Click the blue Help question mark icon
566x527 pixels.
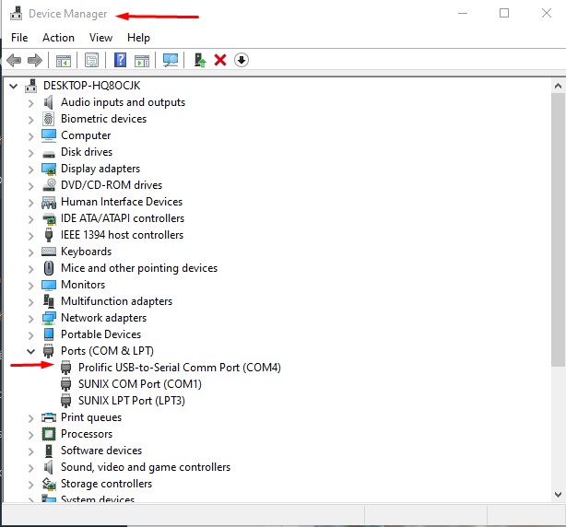(120, 60)
